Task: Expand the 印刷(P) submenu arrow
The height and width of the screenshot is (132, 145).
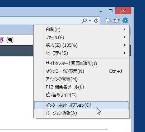Action: tap(125, 30)
